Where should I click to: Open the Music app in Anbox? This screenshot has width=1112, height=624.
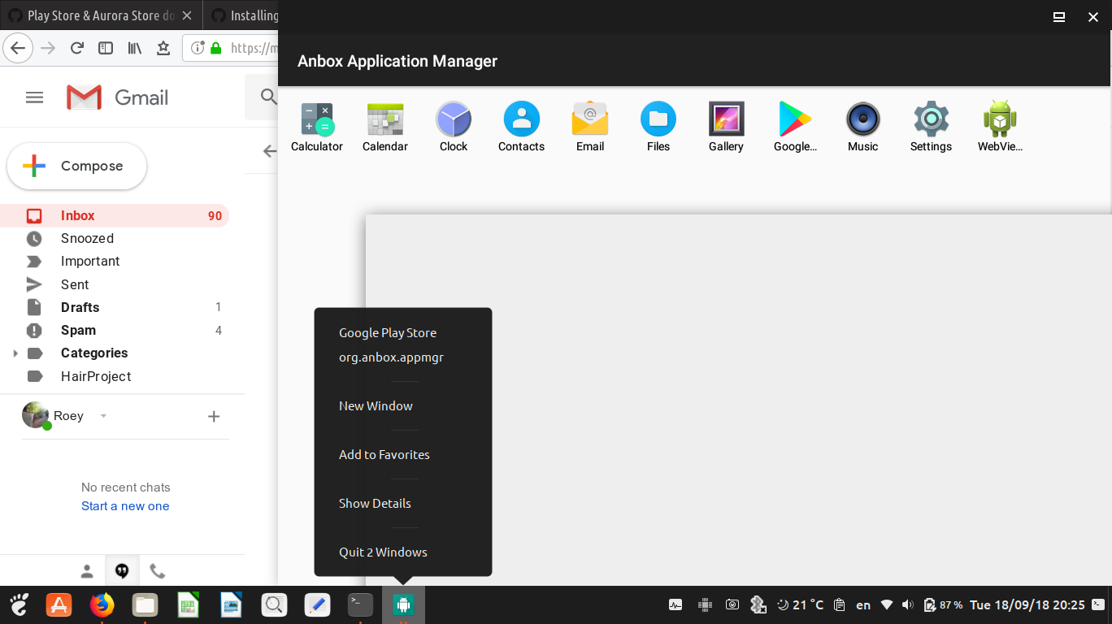[x=863, y=128]
